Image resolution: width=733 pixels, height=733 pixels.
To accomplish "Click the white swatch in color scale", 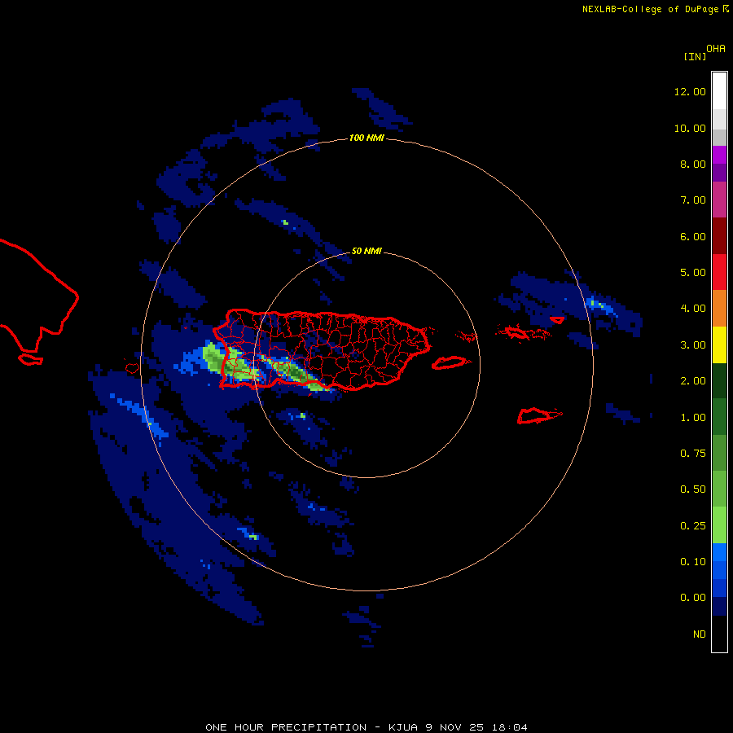I will 719,91.
